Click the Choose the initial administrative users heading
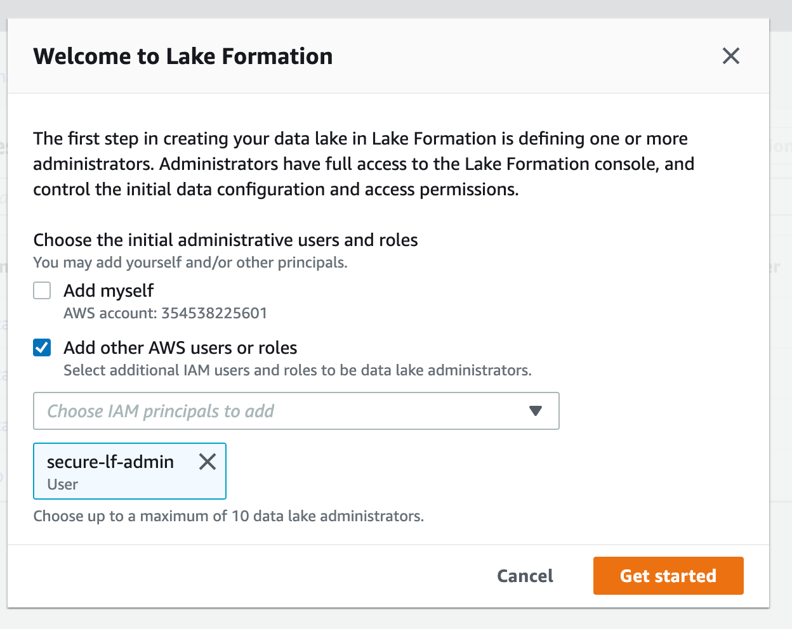 (225, 240)
